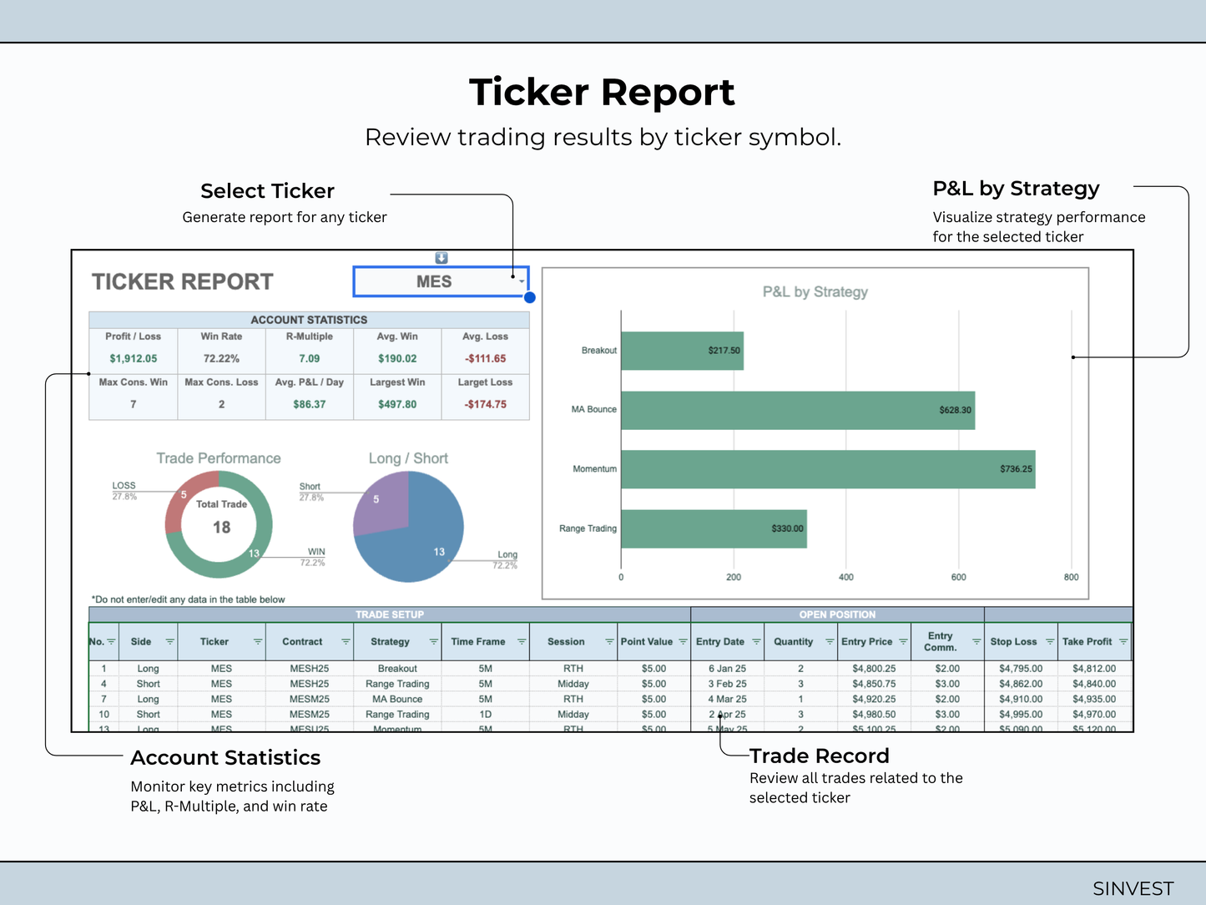1206x905 pixels.
Task: Open filter icon on the Contract column
Action: (346, 642)
